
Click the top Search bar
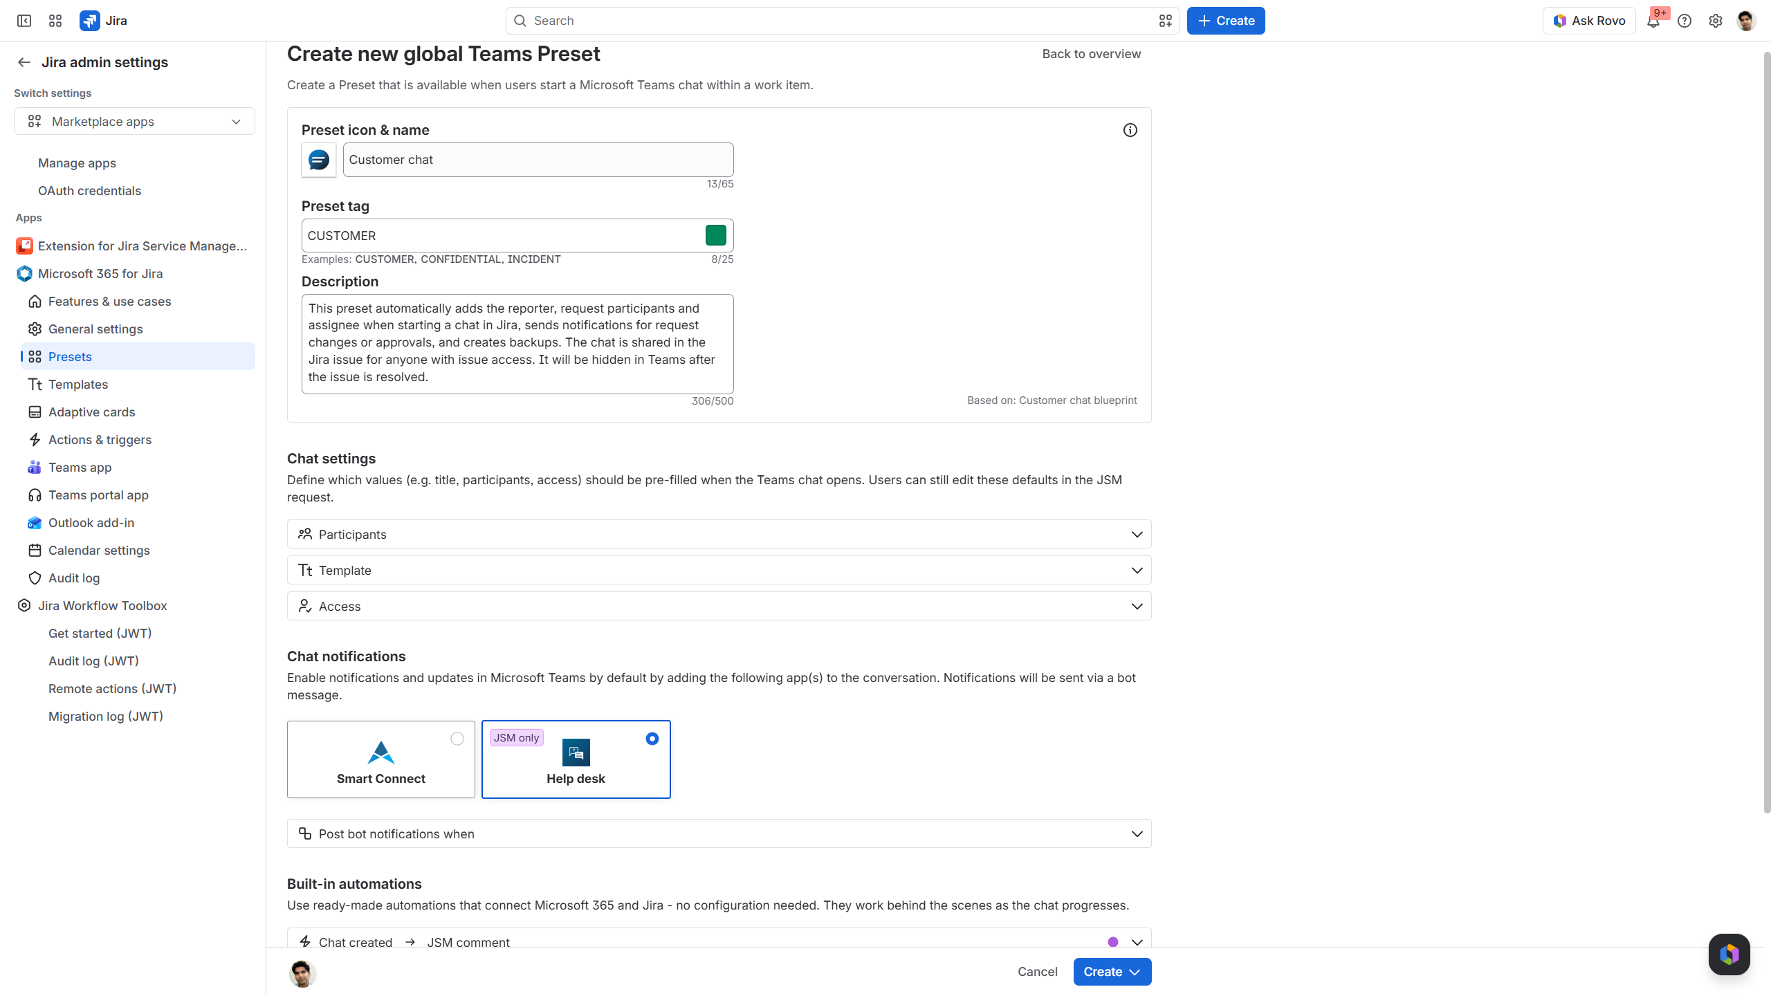[x=842, y=21]
